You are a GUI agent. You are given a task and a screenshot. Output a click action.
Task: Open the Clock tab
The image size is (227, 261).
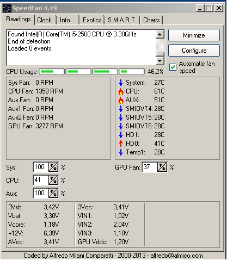click(45, 20)
